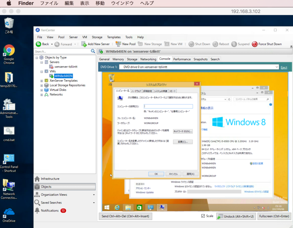Image resolution: width=293 pixels, height=228 pixels.
Task: Switch to the General tab
Action: [x=104, y=59]
